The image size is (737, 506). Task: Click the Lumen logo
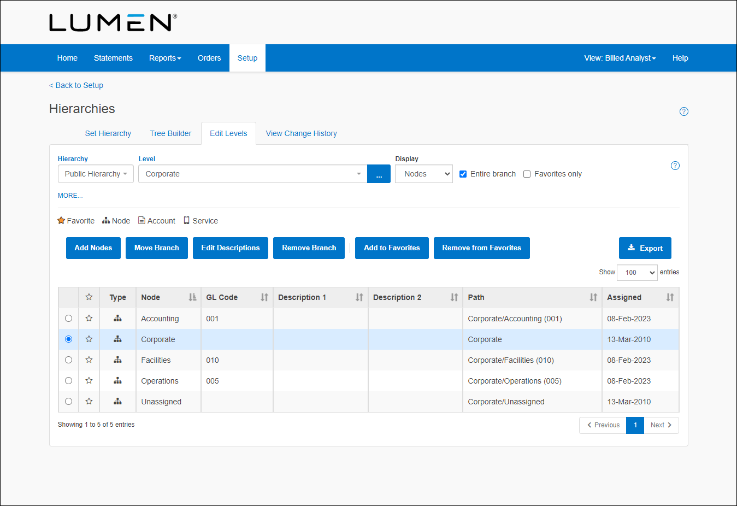(x=113, y=22)
